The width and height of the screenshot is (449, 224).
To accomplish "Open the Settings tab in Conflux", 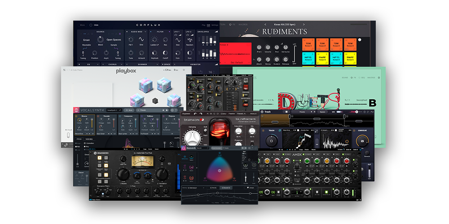I will pyautogui.click(x=215, y=25).
